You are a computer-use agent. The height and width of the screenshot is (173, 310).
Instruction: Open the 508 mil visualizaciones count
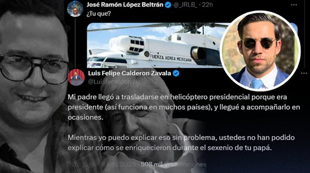(x=173, y=164)
